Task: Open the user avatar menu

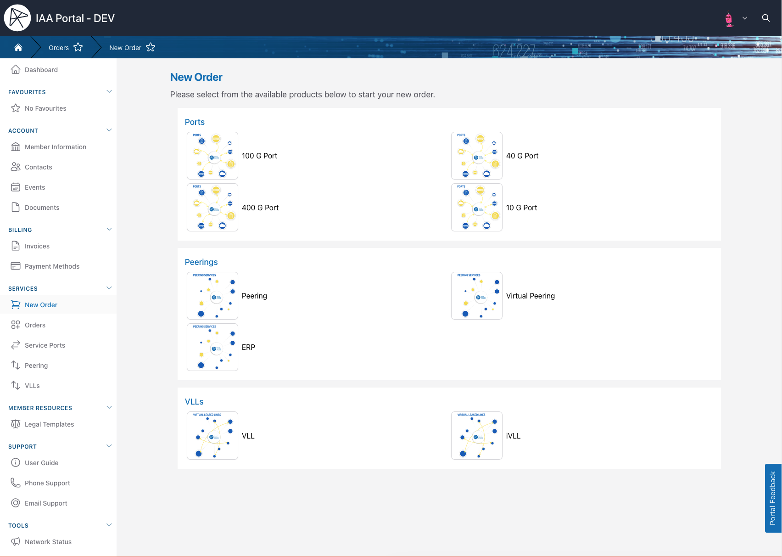Action: click(x=735, y=18)
